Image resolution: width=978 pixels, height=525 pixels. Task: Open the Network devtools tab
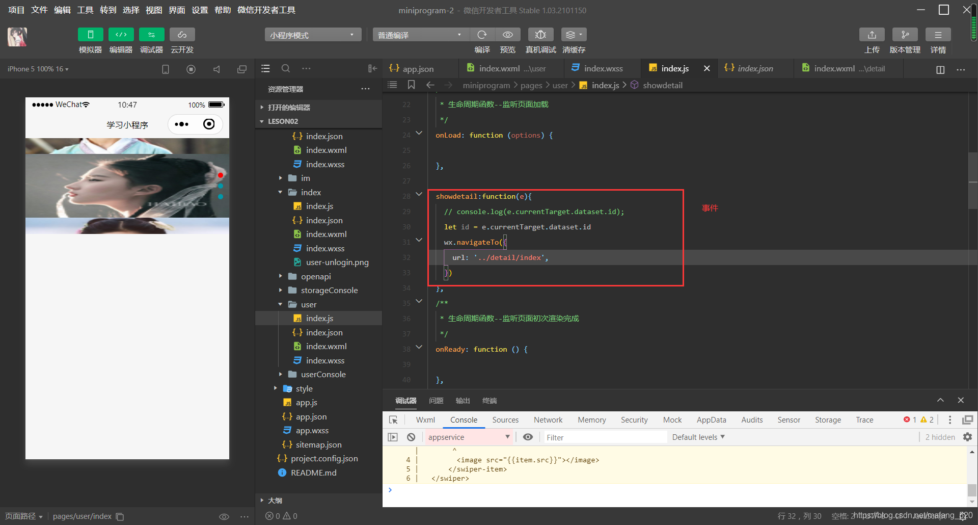coord(548,419)
